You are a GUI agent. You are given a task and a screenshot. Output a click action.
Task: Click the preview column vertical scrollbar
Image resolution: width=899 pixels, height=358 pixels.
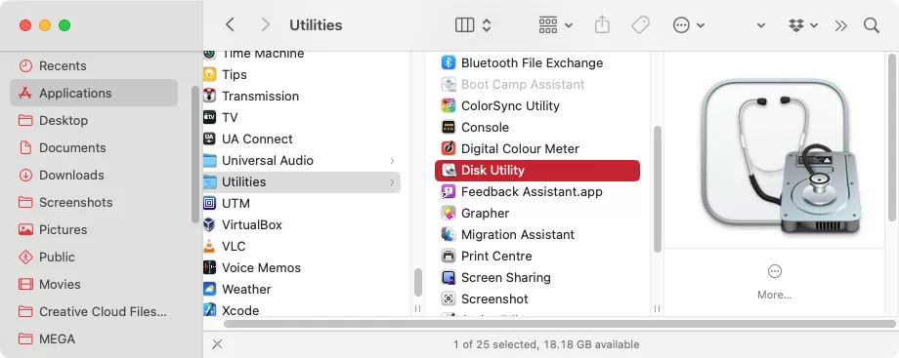tap(891, 138)
